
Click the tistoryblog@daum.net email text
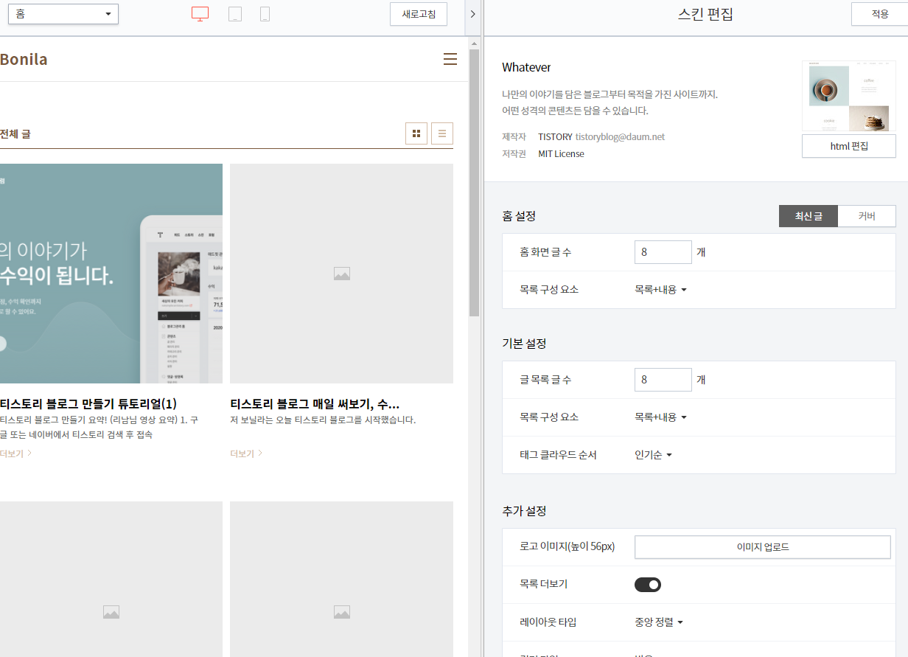point(620,137)
